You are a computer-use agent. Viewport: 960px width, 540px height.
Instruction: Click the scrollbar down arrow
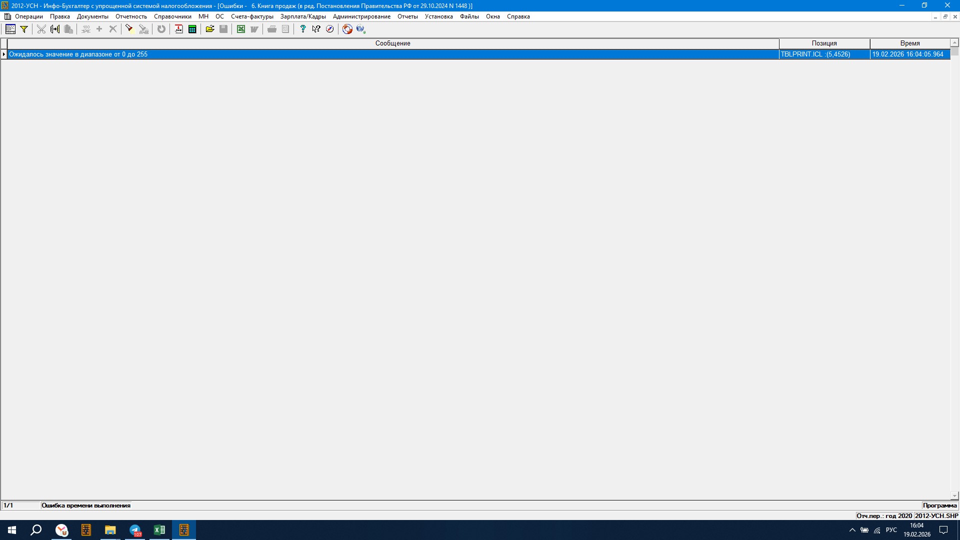[954, 496]
